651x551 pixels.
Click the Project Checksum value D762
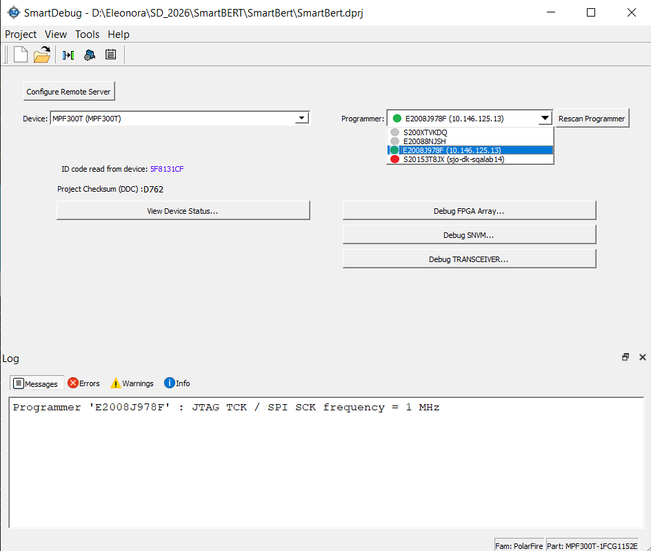153,190
